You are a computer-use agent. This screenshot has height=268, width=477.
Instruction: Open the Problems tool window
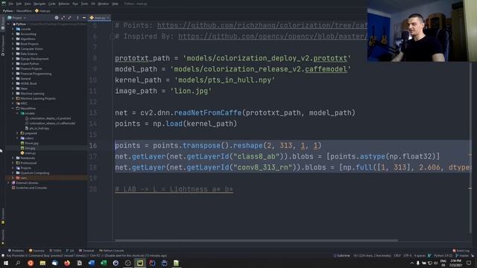tap(16, 251)
